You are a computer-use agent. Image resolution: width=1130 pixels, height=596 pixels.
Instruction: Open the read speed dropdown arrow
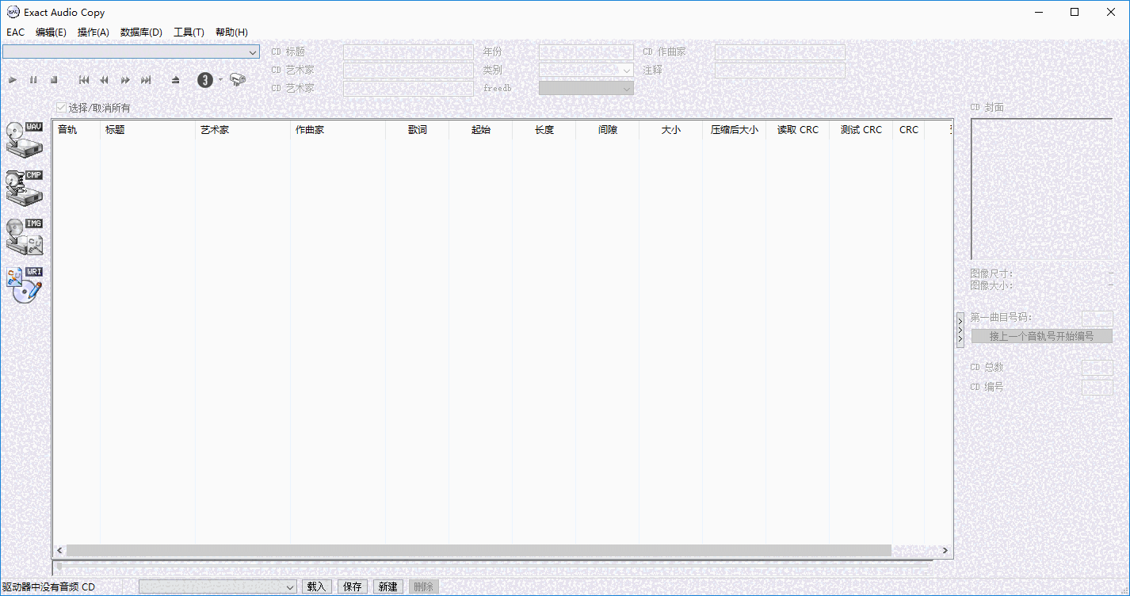220,79
